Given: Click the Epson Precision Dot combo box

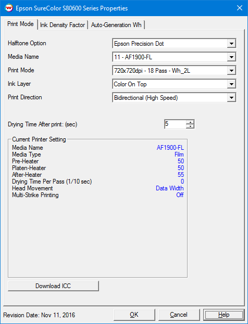Looking at the screenshot, I should 174,44.
